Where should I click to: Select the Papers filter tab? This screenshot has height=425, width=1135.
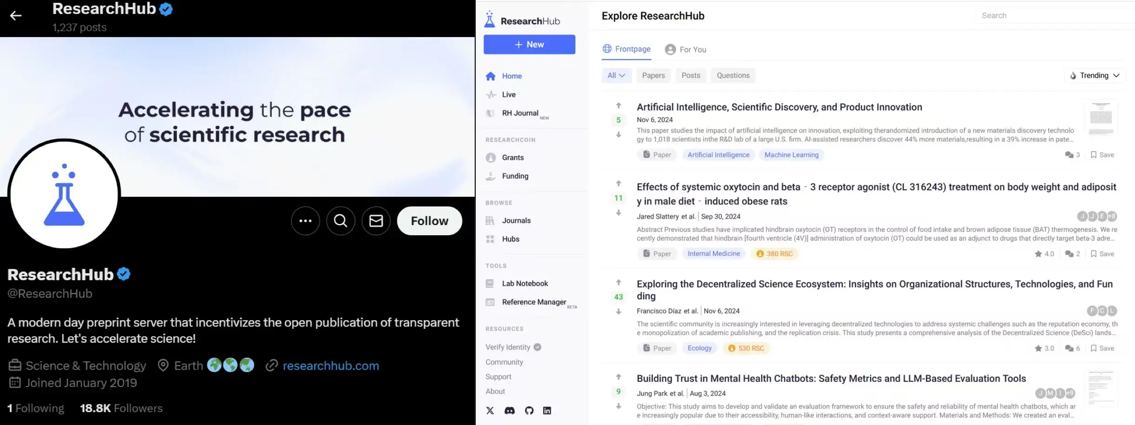pos(653,76)
